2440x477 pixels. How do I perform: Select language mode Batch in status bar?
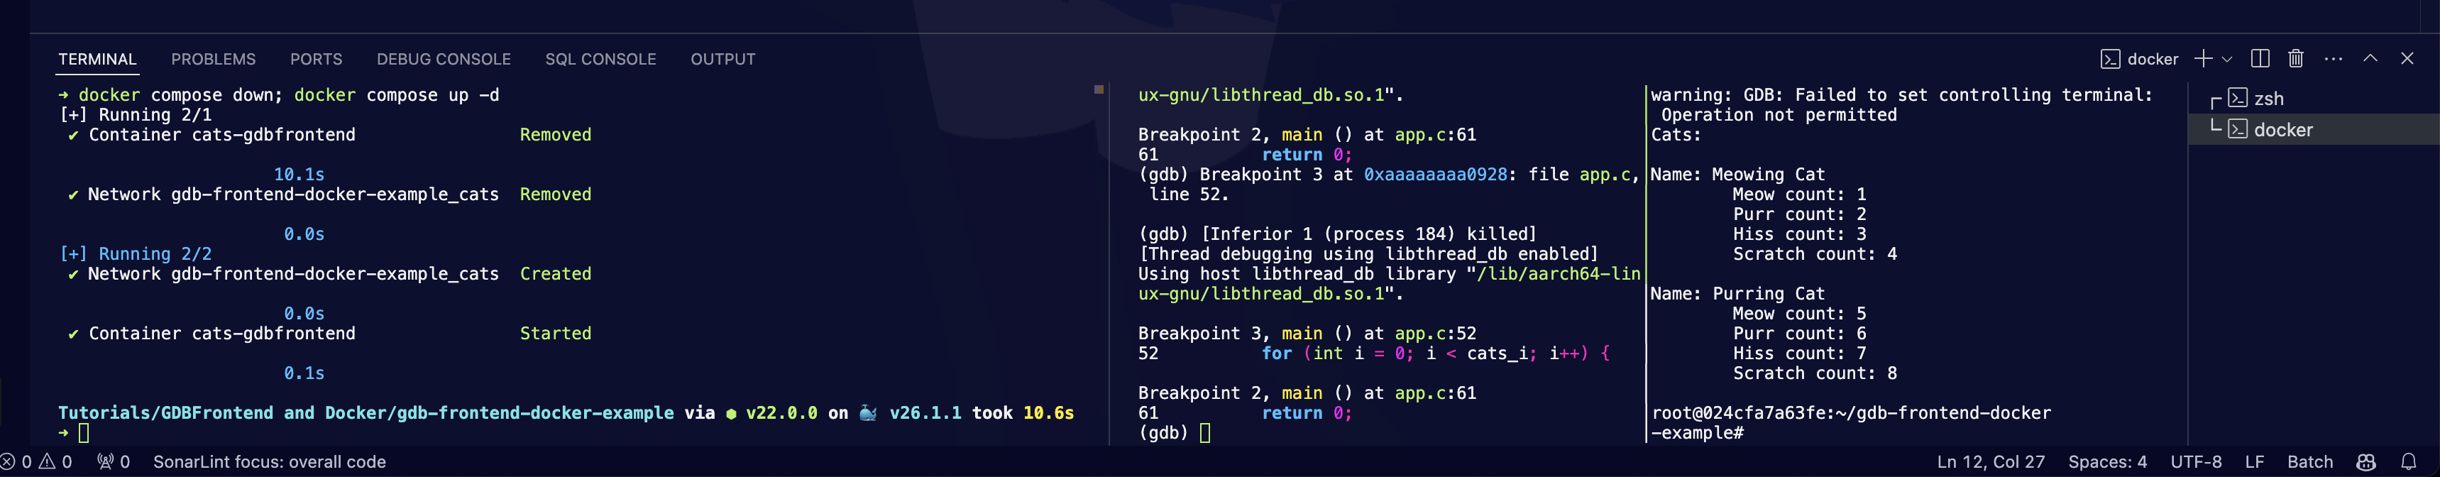click(2309, 462)
